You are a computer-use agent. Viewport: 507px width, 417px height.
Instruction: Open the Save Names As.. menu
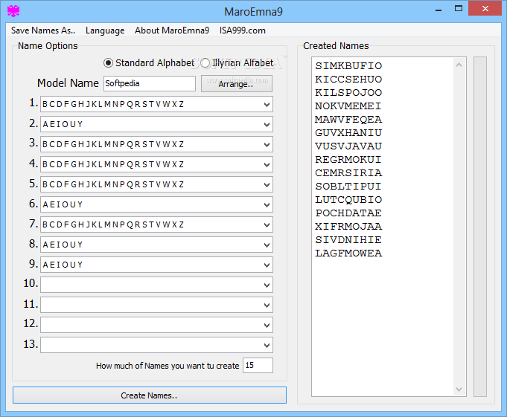point(43,30)
